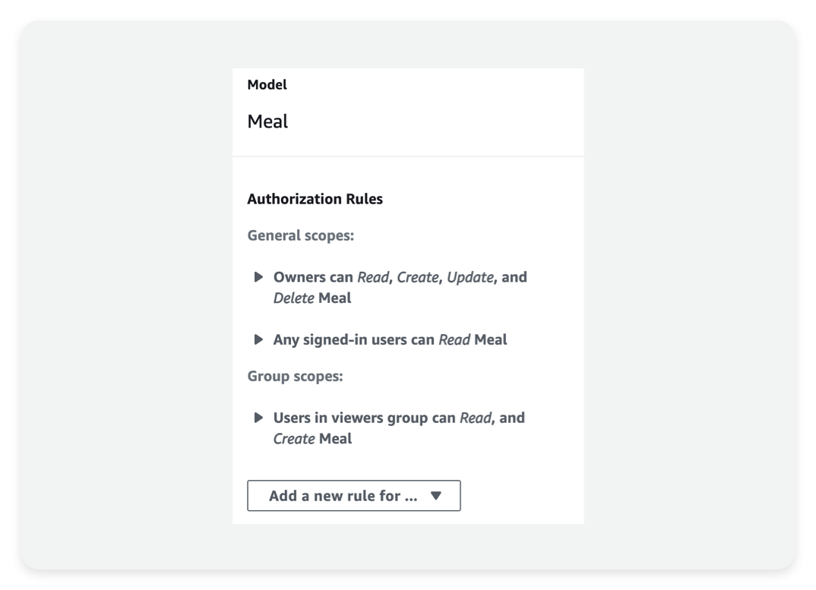Click the triangle beside Users in viewers group
The width and height of the screenshot is (816, 590).
(x=259, y=418)
